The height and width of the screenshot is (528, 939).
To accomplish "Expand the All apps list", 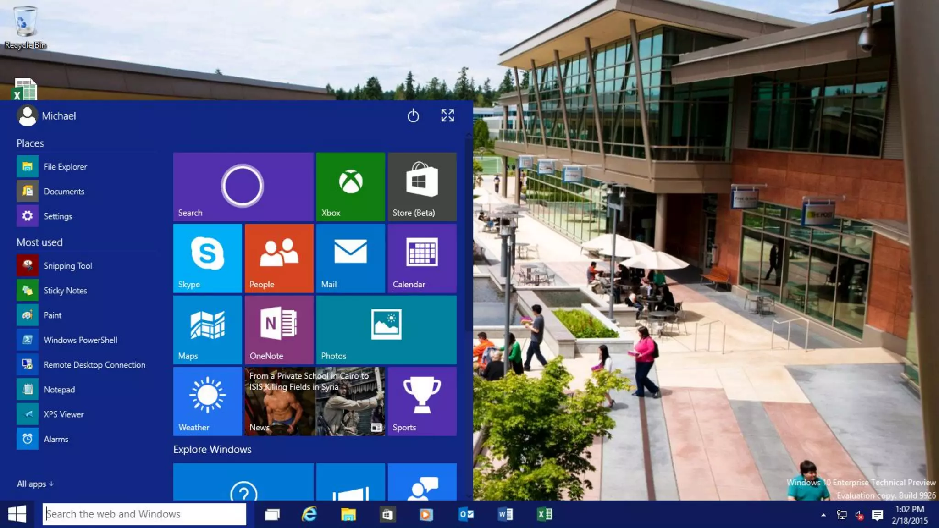I will (35, 484).
